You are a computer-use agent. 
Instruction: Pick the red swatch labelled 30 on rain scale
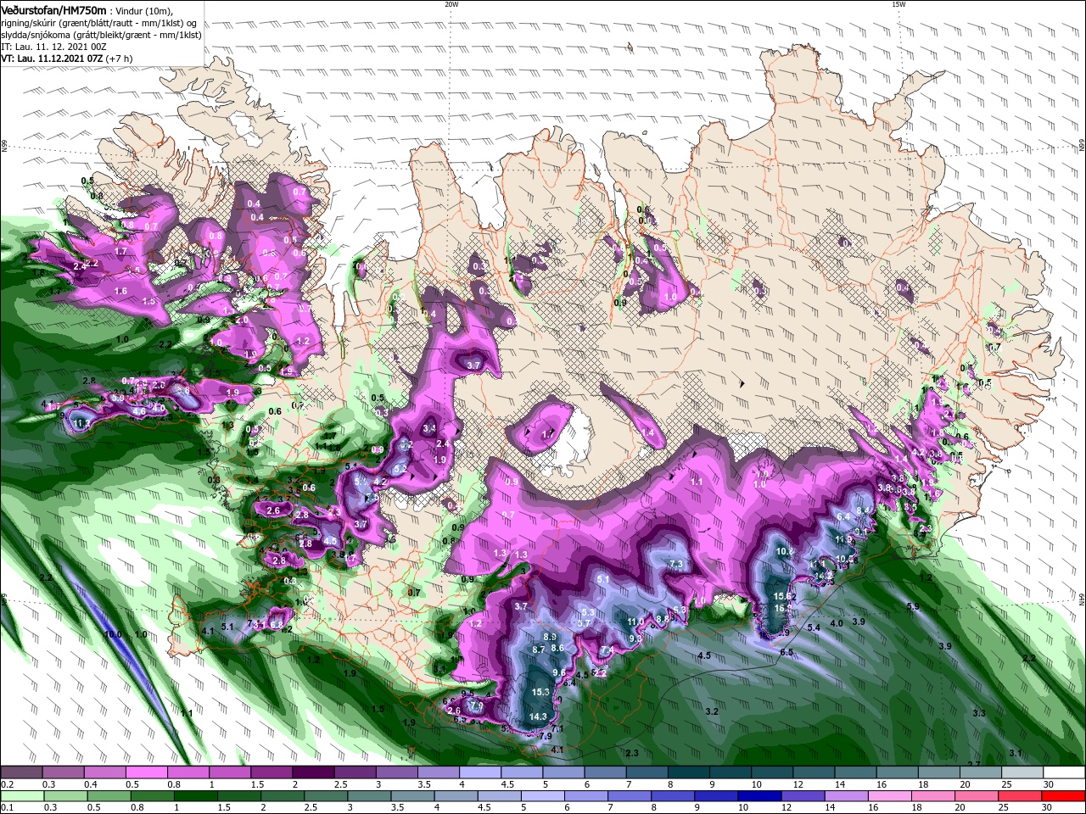[x=1064, y=796]
